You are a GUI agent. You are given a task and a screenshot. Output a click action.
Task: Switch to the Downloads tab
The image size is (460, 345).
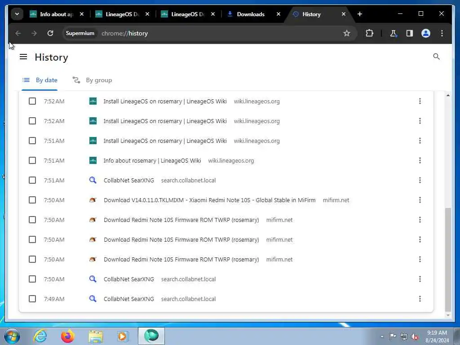(251, 14)
